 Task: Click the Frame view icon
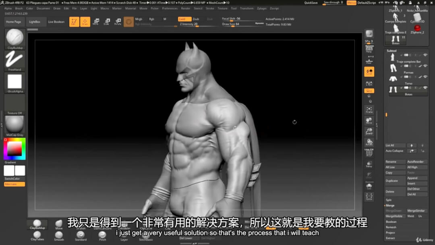tap(369, 110)
